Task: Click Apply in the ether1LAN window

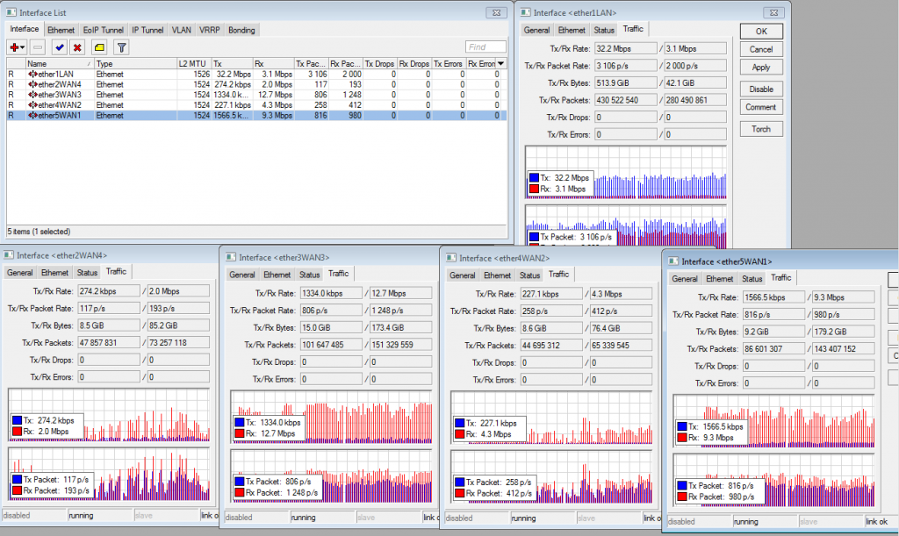Action: (761, 67)
